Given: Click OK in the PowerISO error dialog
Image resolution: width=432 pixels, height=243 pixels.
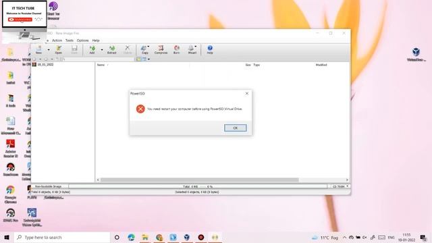Looking at the screenshot, I should tap(236, 128).
